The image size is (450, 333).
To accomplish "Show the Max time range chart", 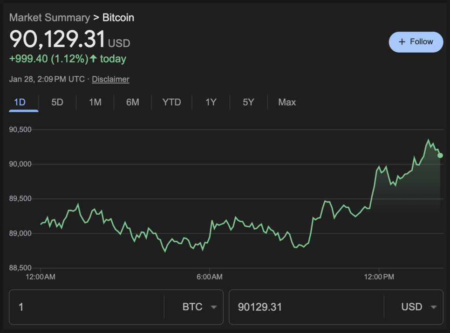I will pos(287,102).
